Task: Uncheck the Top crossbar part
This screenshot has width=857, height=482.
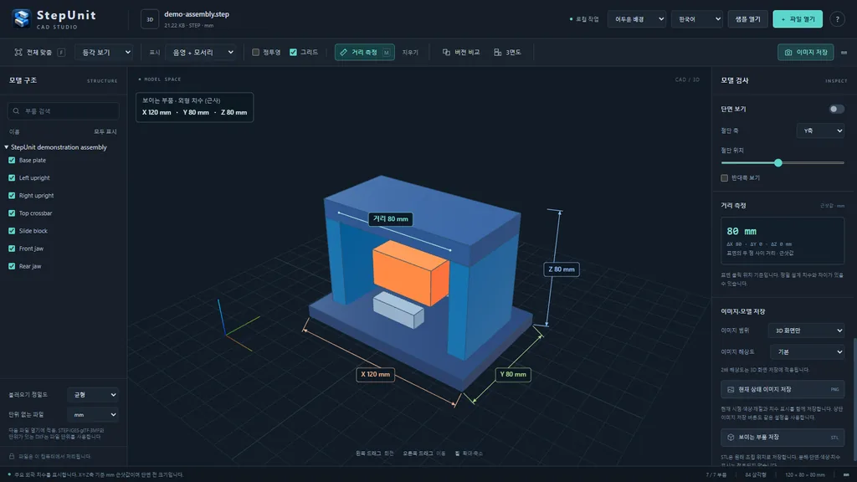Action: pyautogui.click(x=12, y=213)
